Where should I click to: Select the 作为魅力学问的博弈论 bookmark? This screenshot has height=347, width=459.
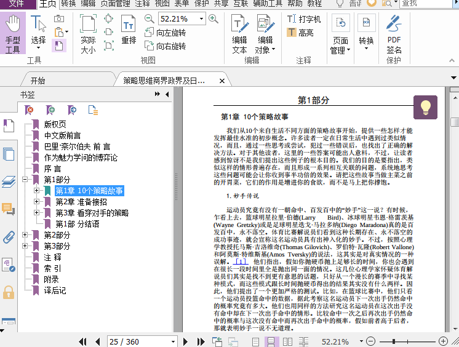click(81, 158)
